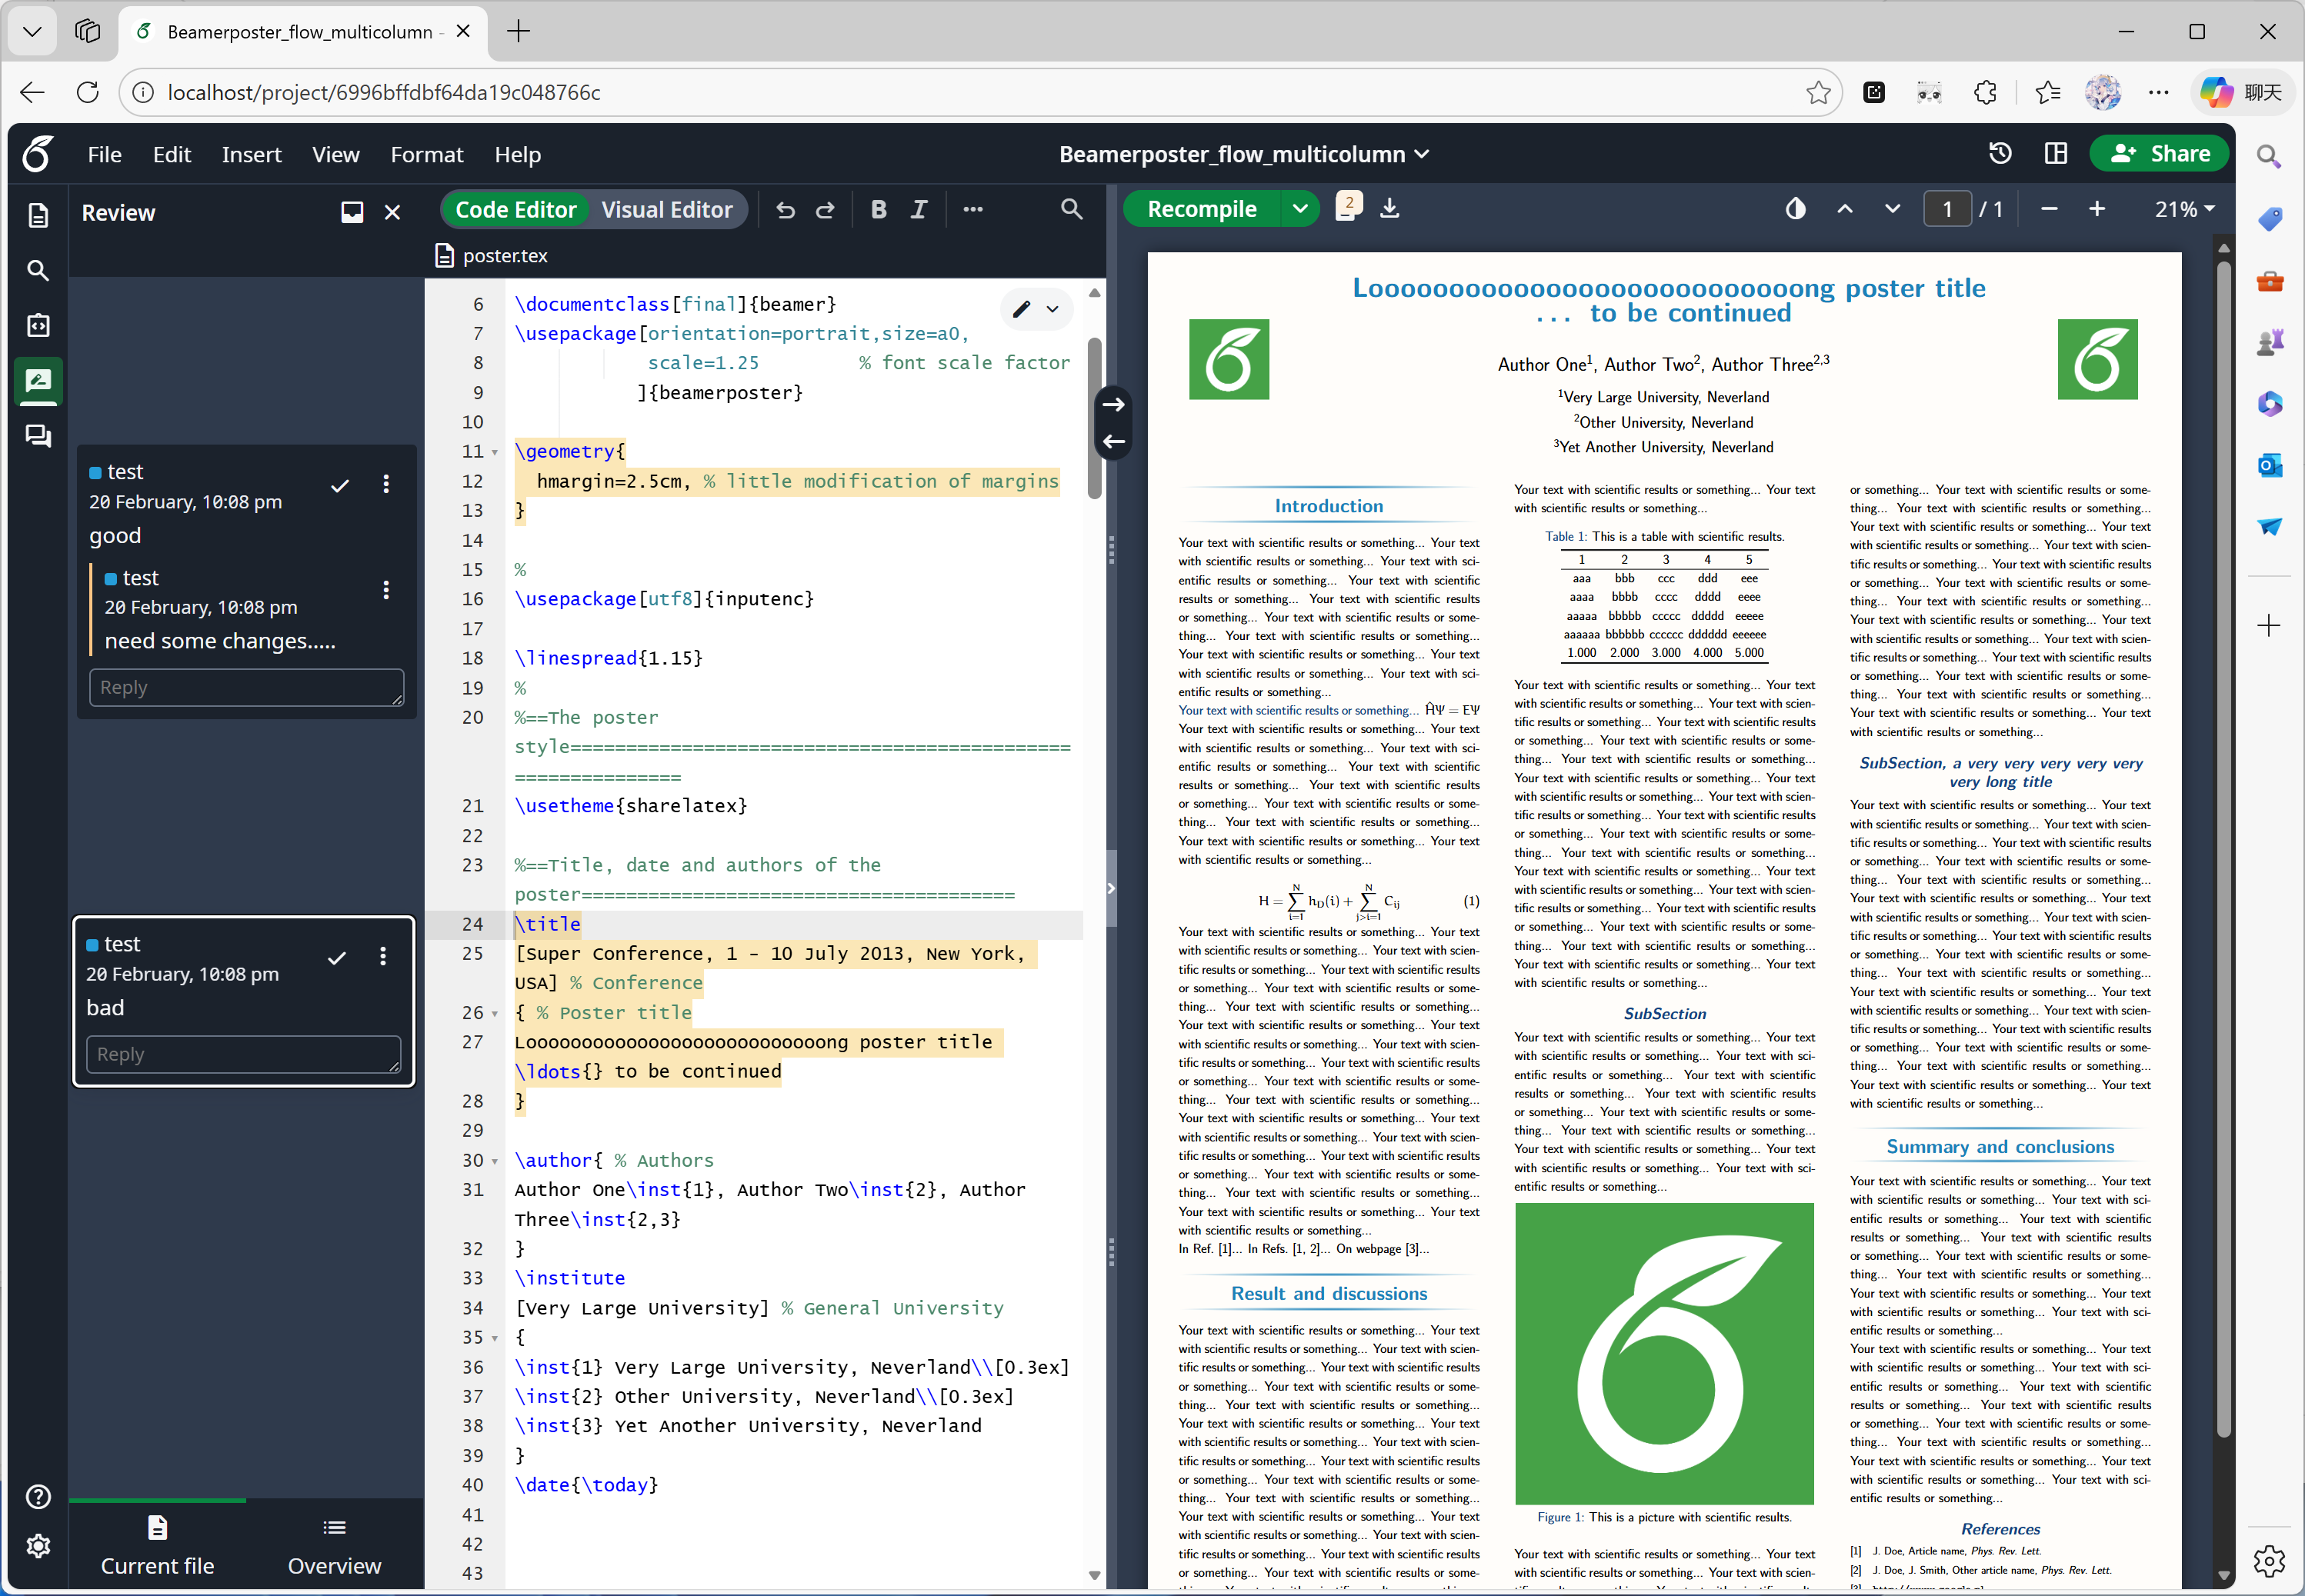Click the history clock icon

coord(2000,154)
